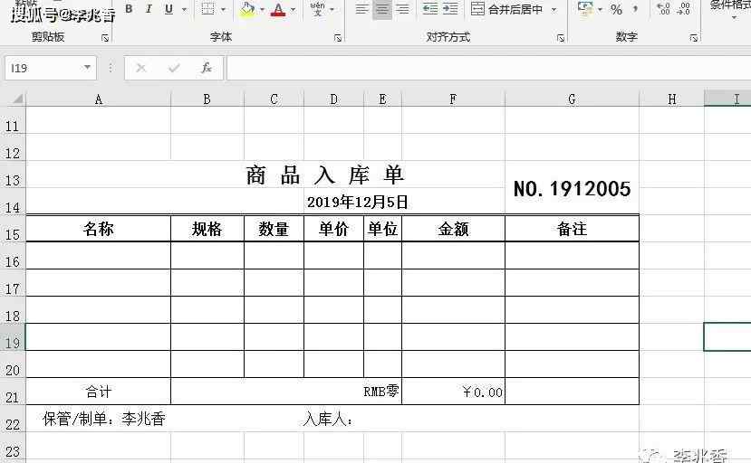751x463 pixels.
Task: Select all cells with the corner triangle
Action: click(x=17, y=99)
